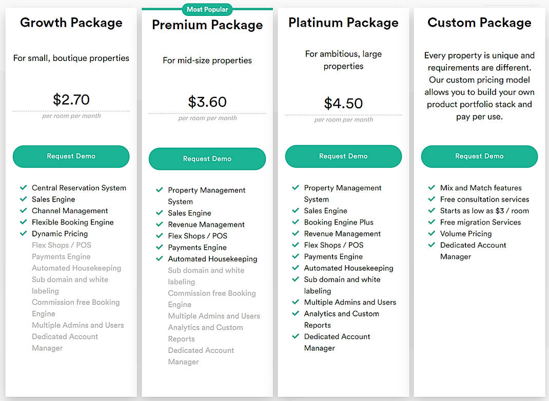Click the checkmark beside Dedicated Account Manager in Custom
Image resolution: width=549 pixels, height=401 pixels.
(432, 245)
